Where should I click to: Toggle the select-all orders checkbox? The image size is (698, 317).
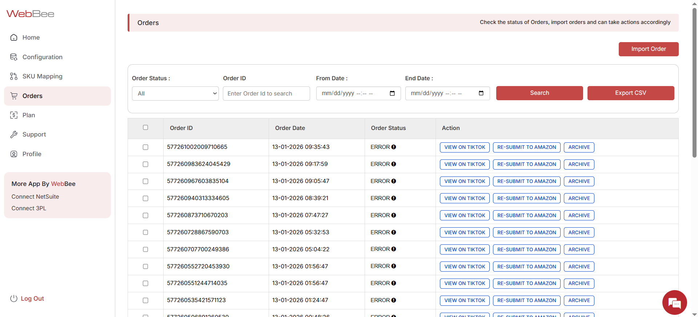pyautogui.click(x=145, y=127)
